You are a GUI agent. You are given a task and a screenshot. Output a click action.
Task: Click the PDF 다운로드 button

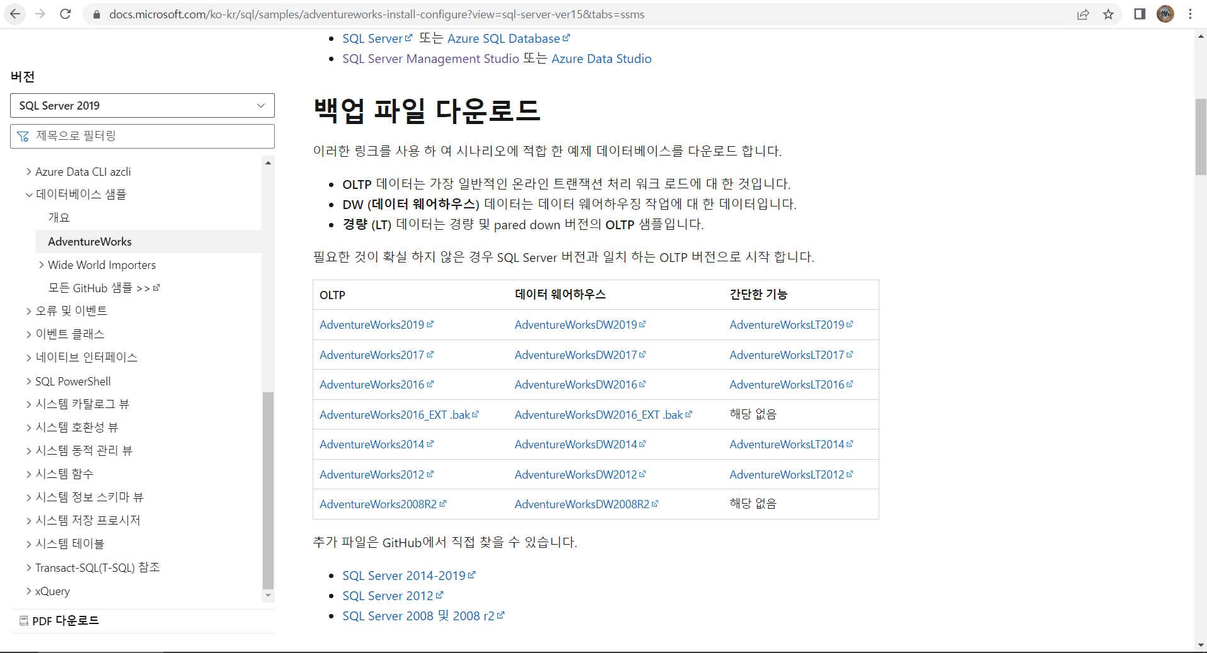59,621
